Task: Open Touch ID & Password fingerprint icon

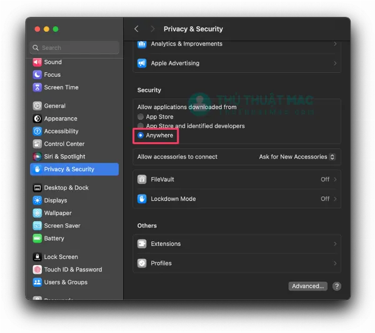Action: click(37, 269)
